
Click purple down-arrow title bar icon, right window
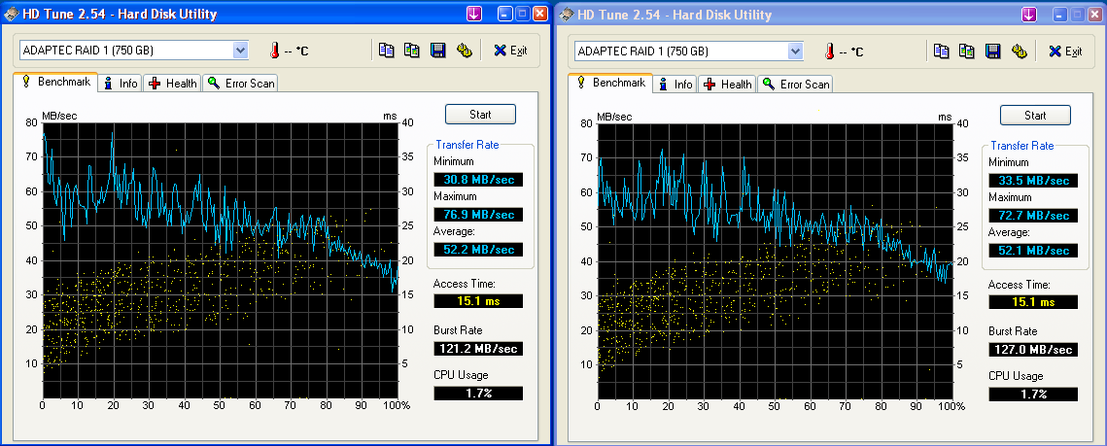pyautogui.click(x=1029, y=14)
